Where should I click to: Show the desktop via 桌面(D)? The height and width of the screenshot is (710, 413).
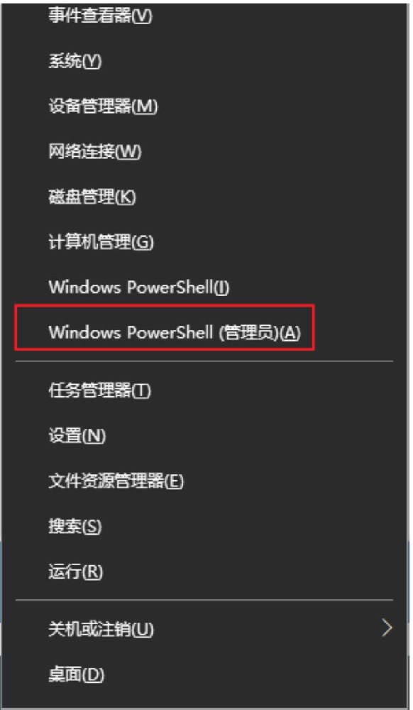pyautogui.click(x=204, y=675)
